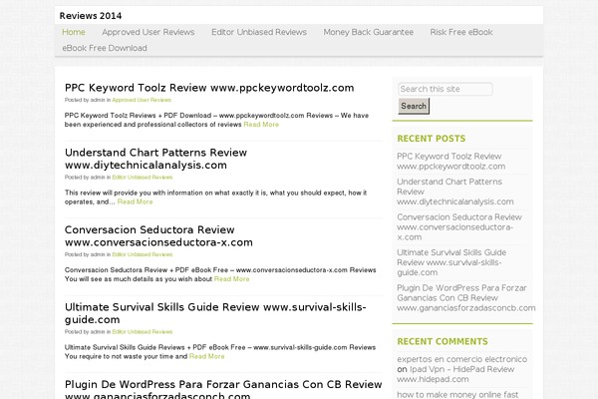Open eBook Free Download menu item
Screen dimensions: 598x399
(x=105, y=48)
